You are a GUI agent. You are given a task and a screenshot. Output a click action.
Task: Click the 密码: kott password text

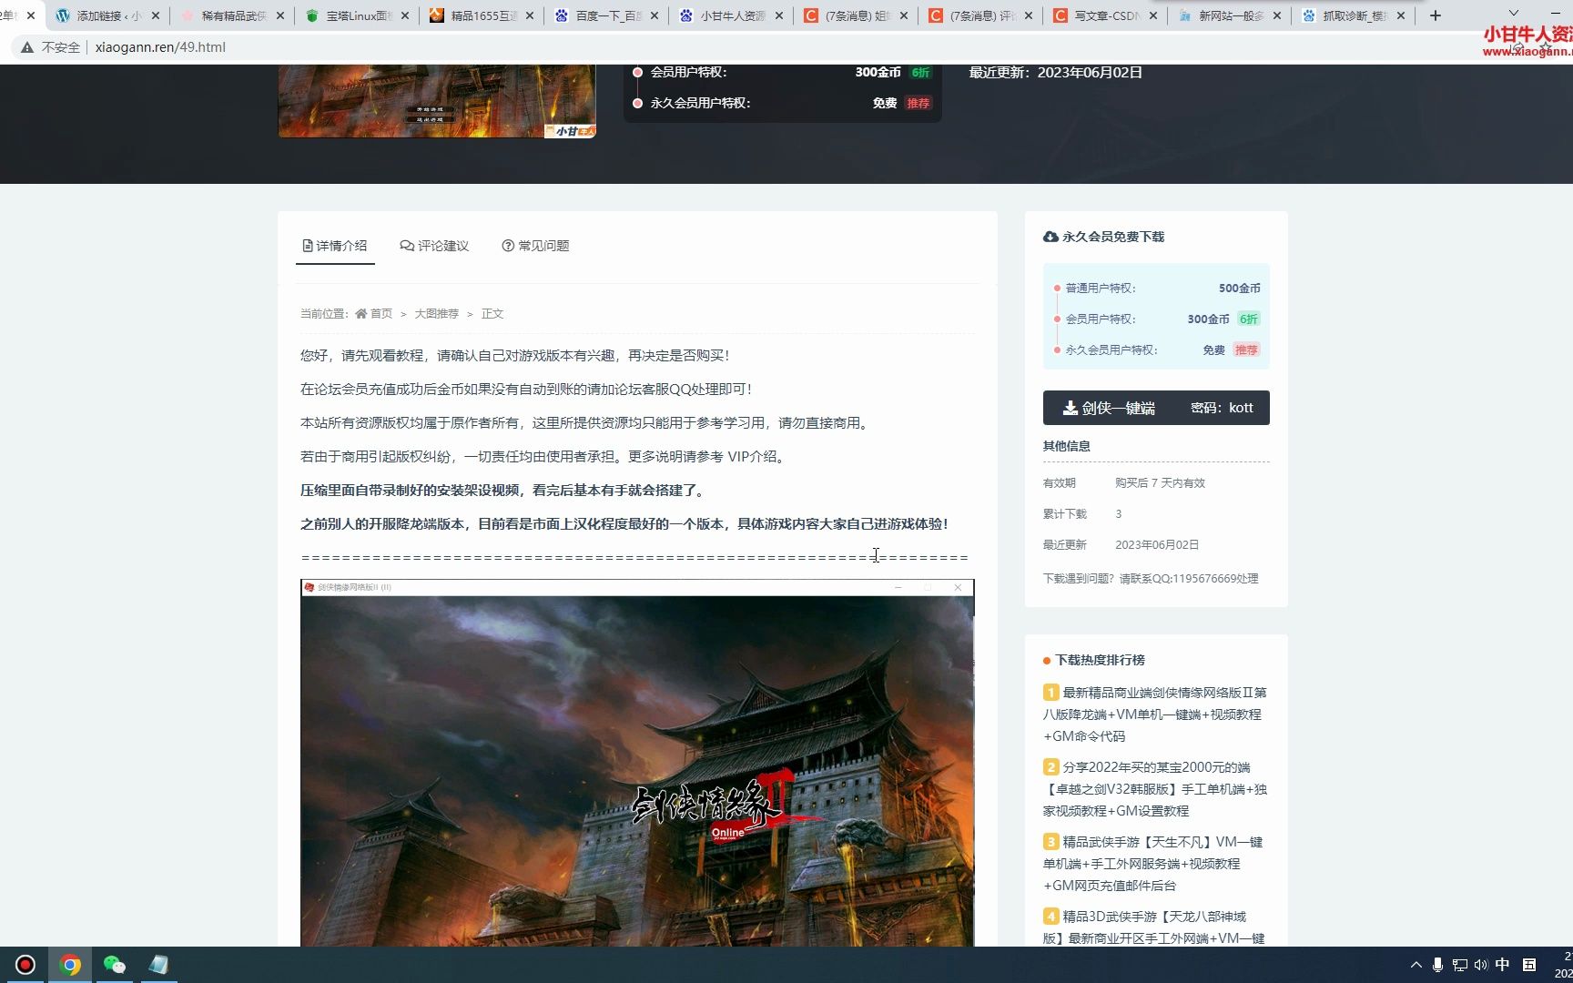pos(1222,408)
